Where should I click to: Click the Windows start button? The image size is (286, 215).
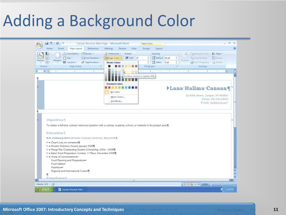point(44,190)
